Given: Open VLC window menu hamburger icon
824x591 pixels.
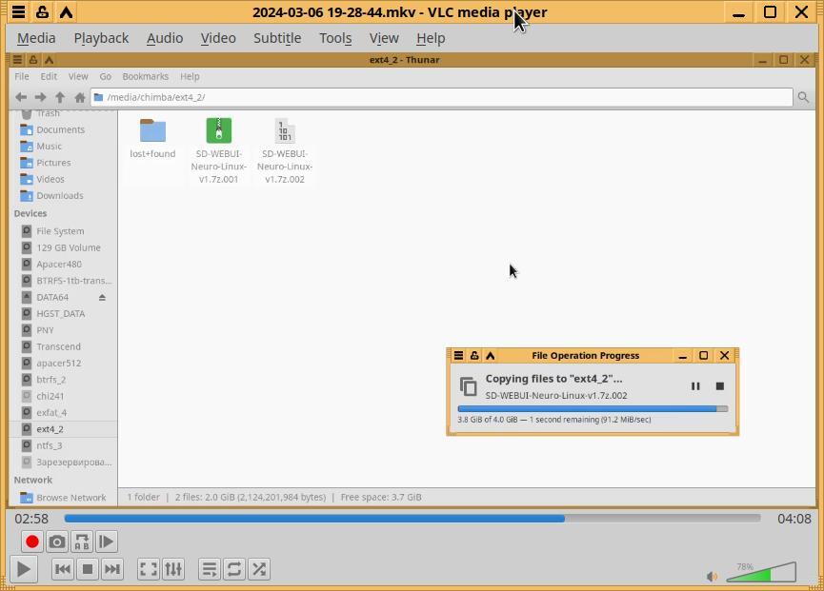Looking at the screenshot, I should tap(18, 11).
